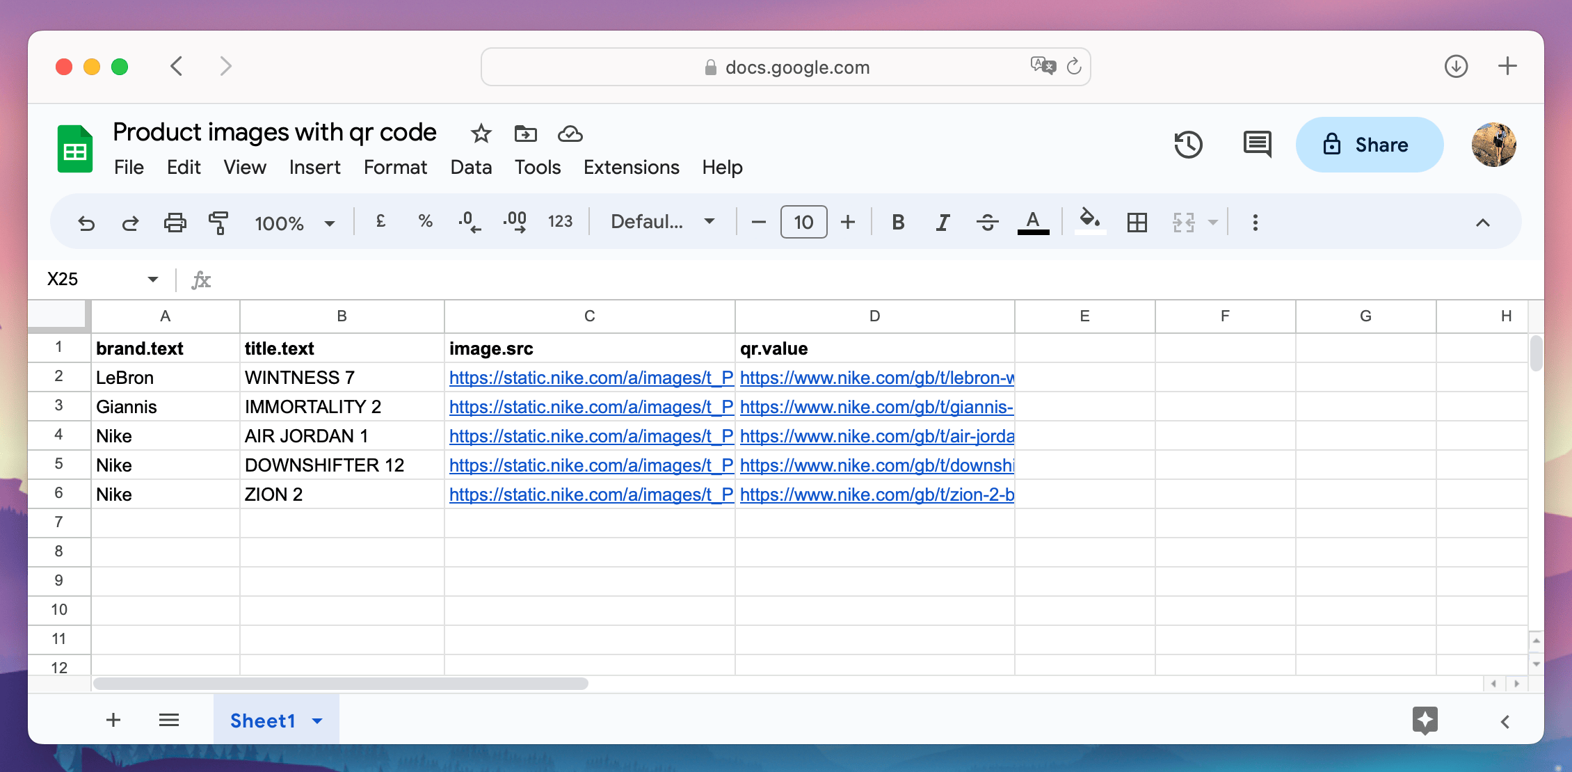Show side panel with bottom chevron
Screen dimensions: 1572x772
coord(1505,722)
